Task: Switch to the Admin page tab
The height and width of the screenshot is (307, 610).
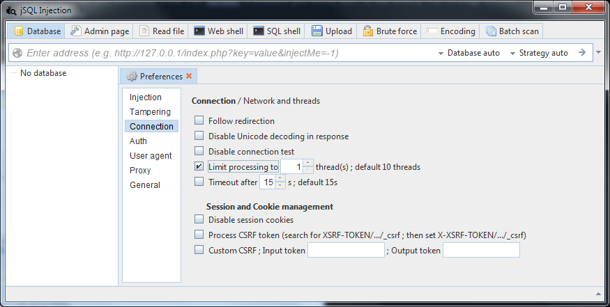Action: 100,31
